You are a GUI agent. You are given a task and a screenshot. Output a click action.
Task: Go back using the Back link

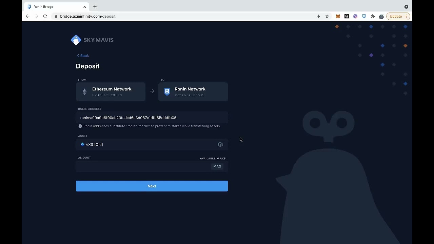(x=83, y=56)
